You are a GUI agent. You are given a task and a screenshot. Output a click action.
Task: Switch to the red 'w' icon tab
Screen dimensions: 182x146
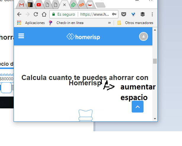tap(90, 5)
